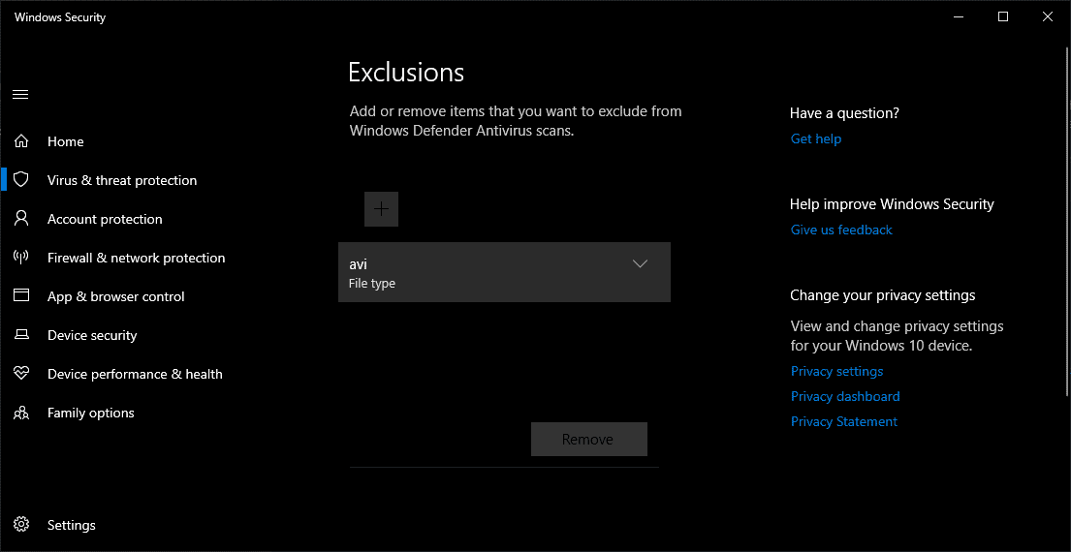This screenshot has width=1071, height=552.
Task: Open Privacy Statement link
Action: [843, 421]
